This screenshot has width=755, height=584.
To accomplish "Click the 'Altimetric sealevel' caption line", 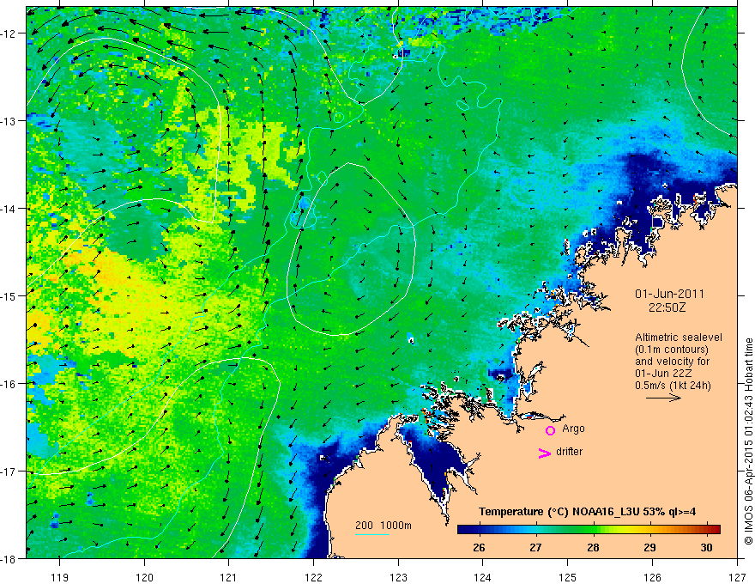I will pos(679,338).
